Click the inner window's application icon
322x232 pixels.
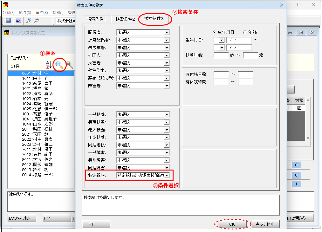(7, 33)
